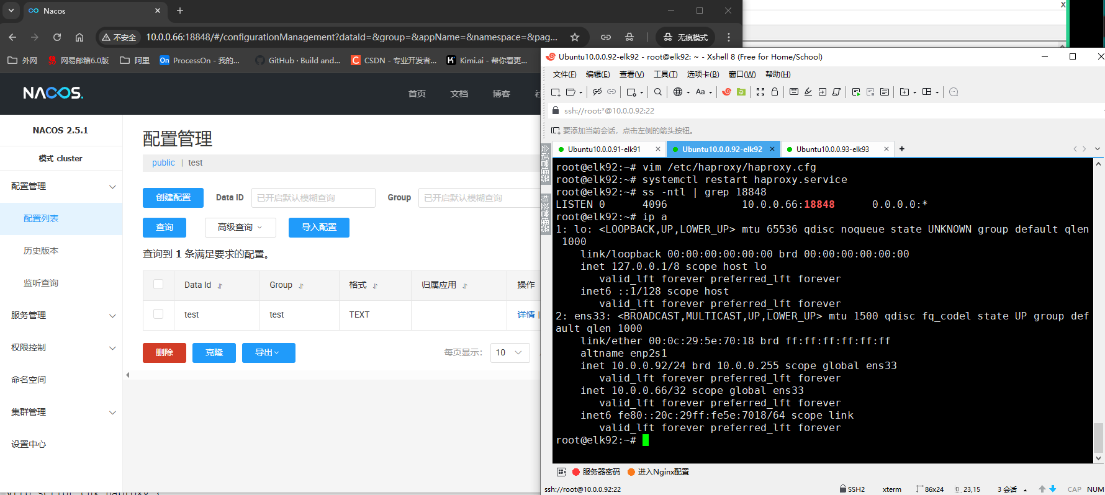Click the 导入配置 button

(x=319, y=228)
